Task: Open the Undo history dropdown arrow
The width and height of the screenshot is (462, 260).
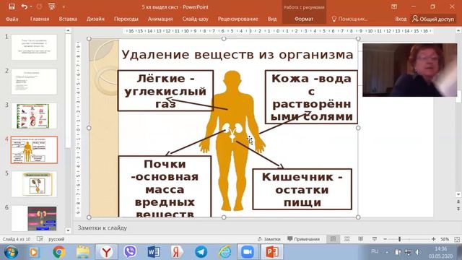Action: (31, 6)
